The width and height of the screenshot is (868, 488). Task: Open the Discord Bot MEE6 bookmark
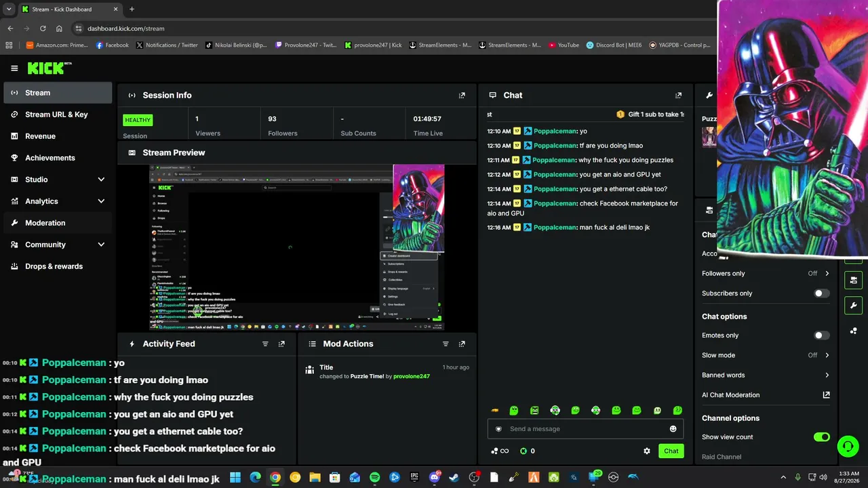[x=614, y=45]
